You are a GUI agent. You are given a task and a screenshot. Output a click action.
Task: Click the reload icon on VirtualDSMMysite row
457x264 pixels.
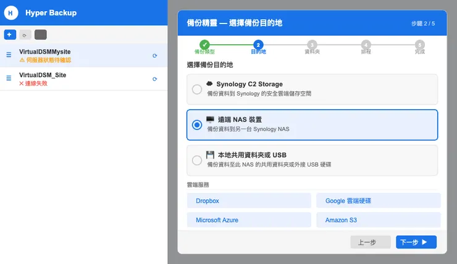155,56
